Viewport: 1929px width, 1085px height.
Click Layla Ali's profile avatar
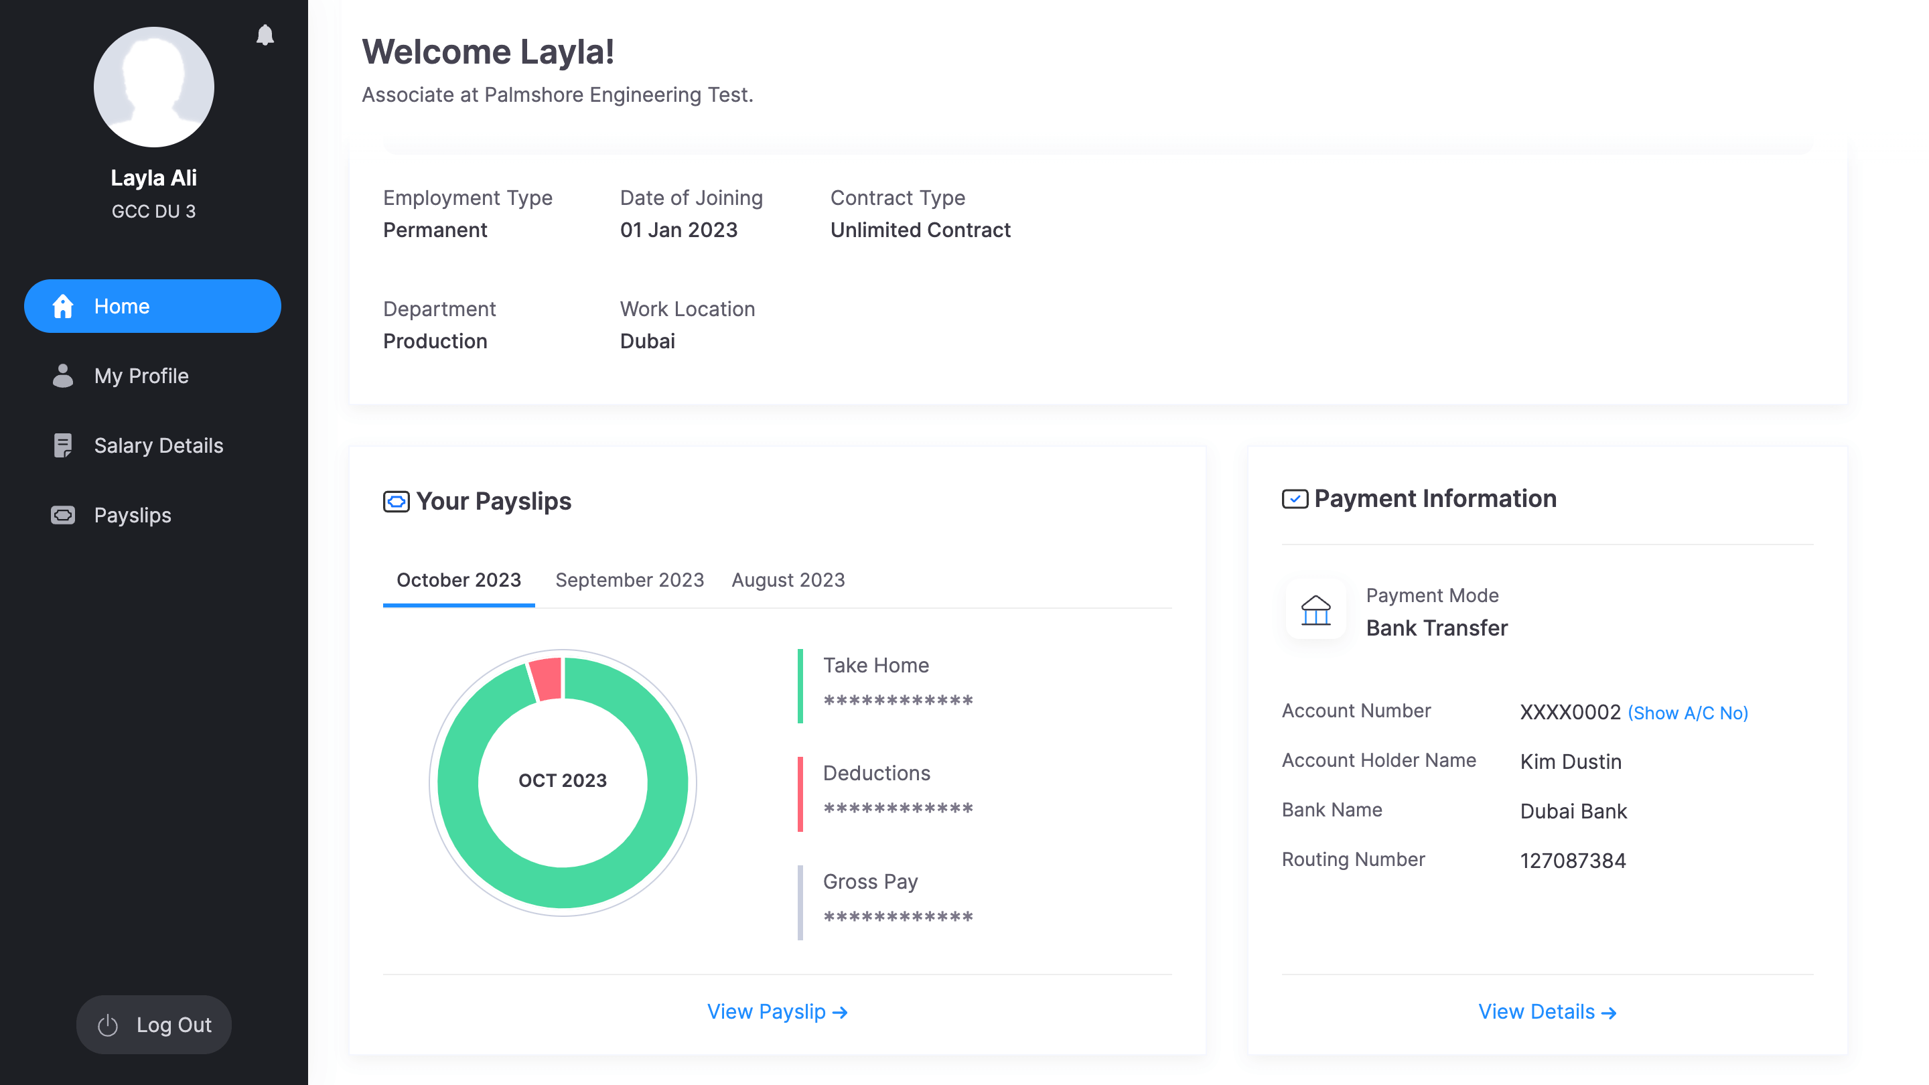153,88
